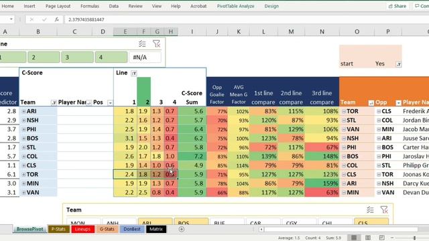
Task: Toggle Line slicer item #N/A
Action: pos(145,58)
